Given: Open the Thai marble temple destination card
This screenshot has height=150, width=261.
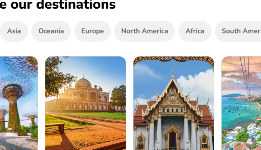Looking at the screenshot, I should (174, 103).
